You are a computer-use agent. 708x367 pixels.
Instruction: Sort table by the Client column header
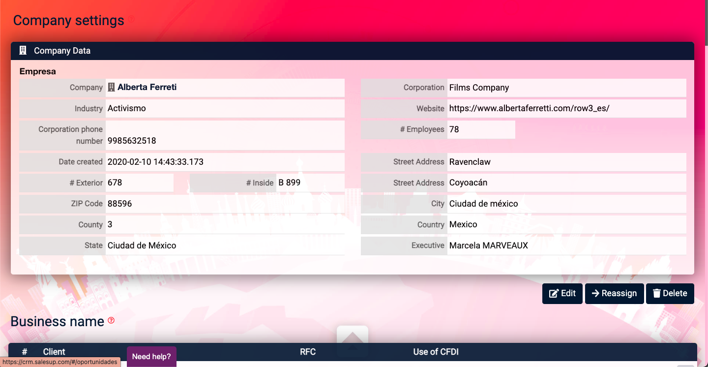(x=54, y=352)
